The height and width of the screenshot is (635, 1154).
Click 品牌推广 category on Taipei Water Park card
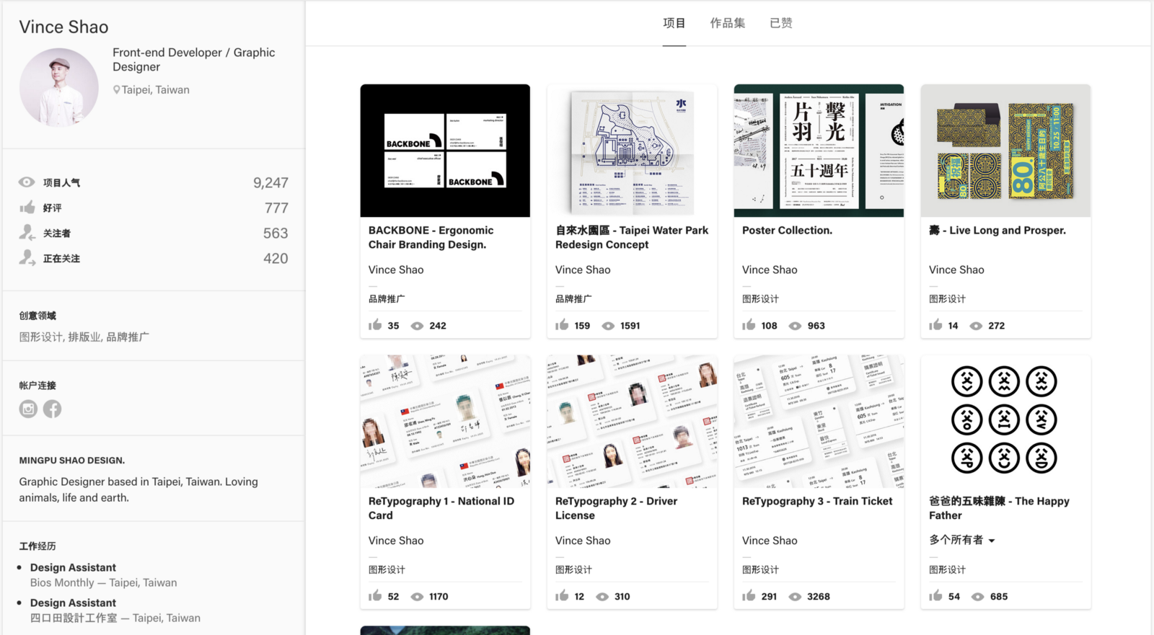pyautogui.click(x=573, y=298)
